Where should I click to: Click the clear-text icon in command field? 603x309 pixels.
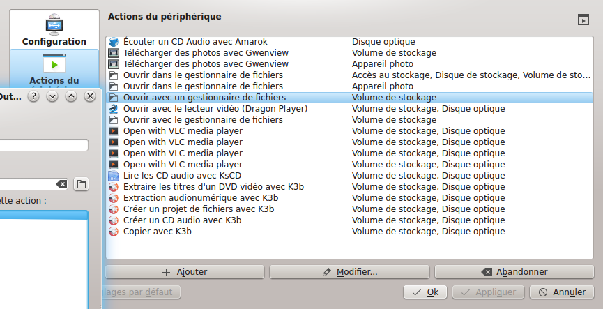tap(61, 184)
